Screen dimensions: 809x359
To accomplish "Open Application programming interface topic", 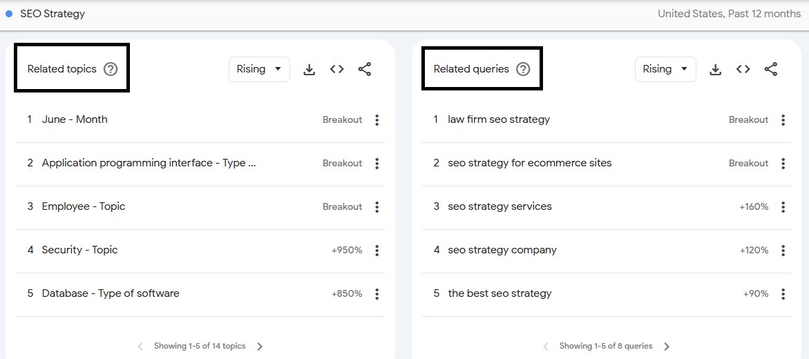I will click(x=149, y=163).
